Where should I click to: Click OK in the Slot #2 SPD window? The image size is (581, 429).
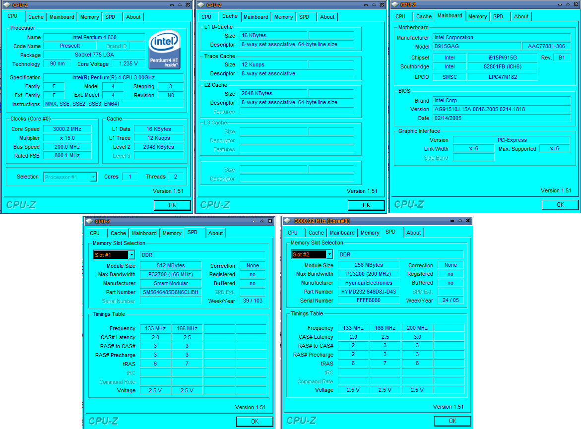452,421
